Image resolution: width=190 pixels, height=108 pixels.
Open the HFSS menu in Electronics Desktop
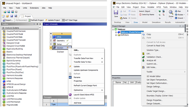coord(159,7)
